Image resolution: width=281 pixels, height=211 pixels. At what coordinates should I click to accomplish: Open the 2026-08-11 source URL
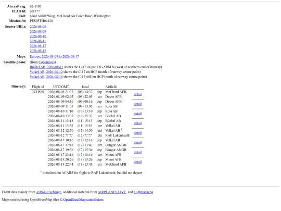tap(38, 41)
